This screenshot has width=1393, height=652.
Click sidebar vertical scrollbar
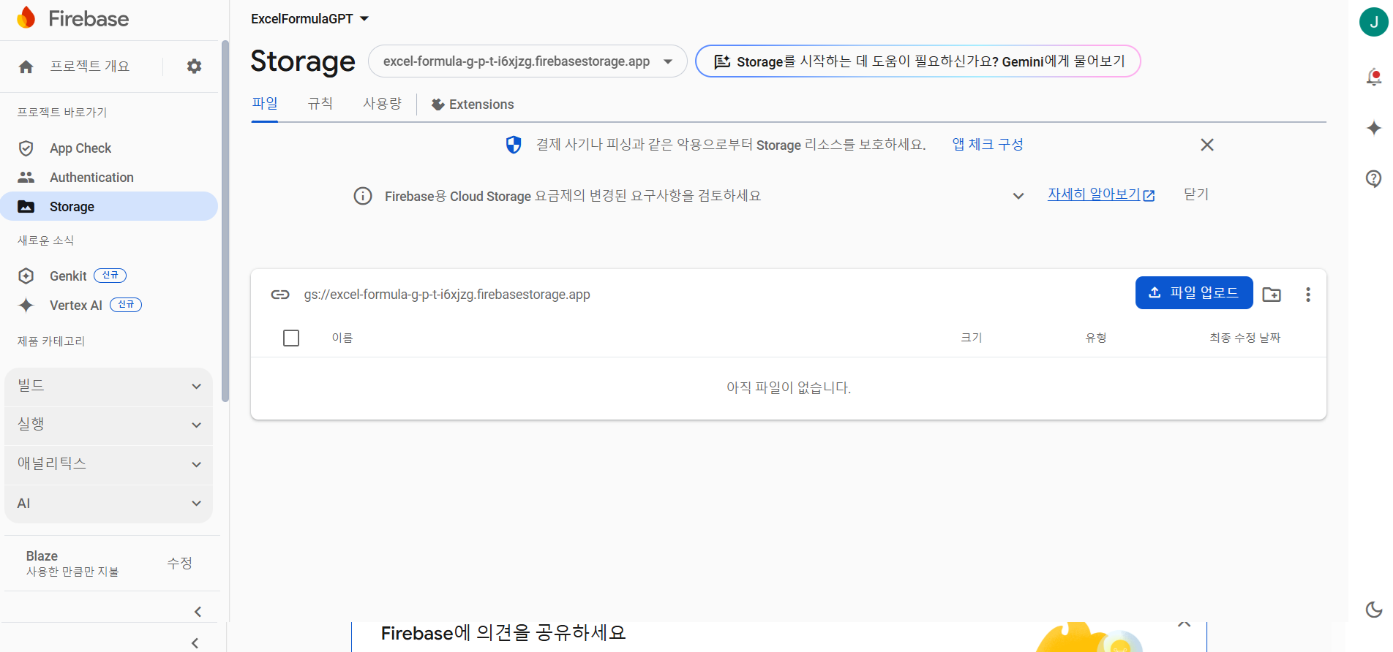tap(225, 221)
